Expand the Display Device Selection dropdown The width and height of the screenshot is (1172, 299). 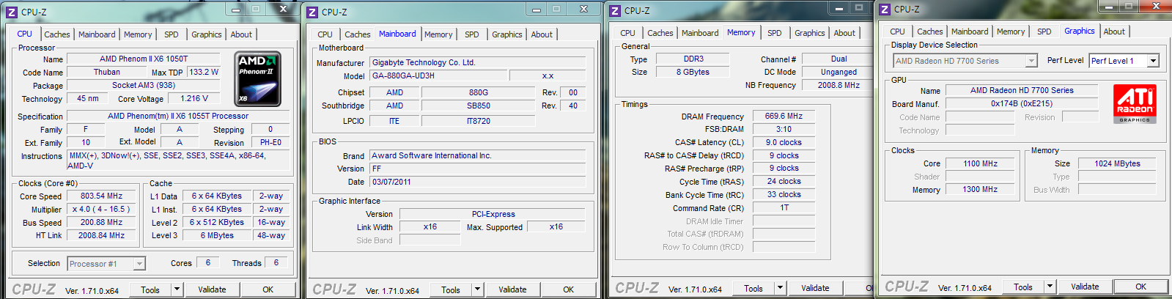965,61
